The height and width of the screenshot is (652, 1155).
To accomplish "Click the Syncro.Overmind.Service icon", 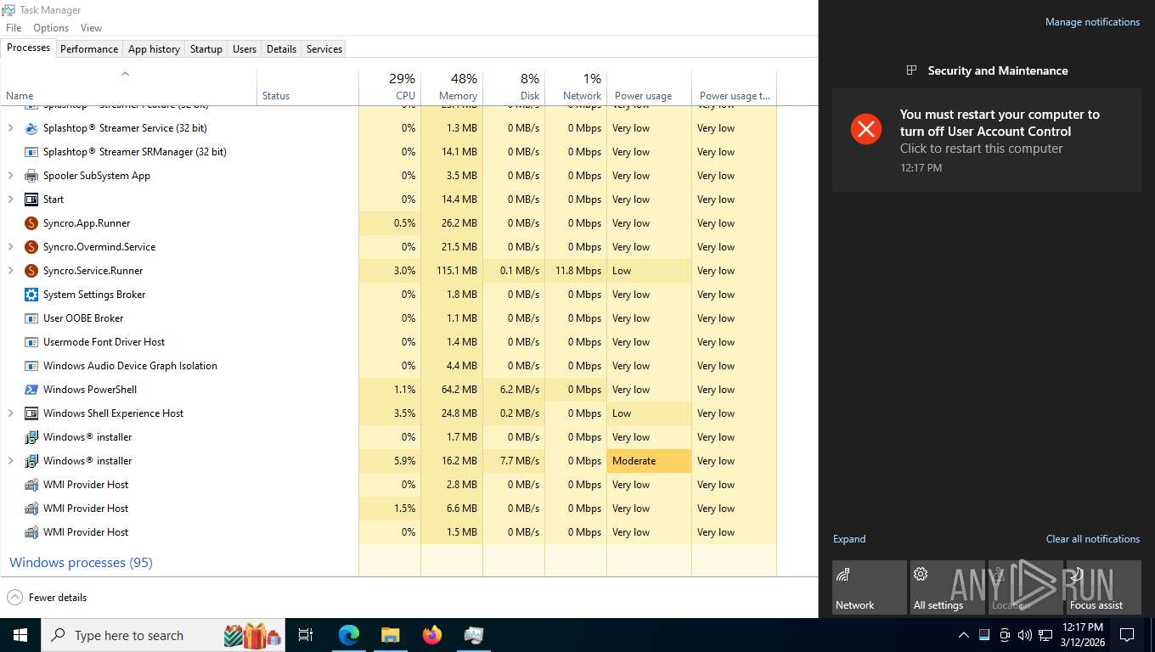I will click(x=31, y=247).
